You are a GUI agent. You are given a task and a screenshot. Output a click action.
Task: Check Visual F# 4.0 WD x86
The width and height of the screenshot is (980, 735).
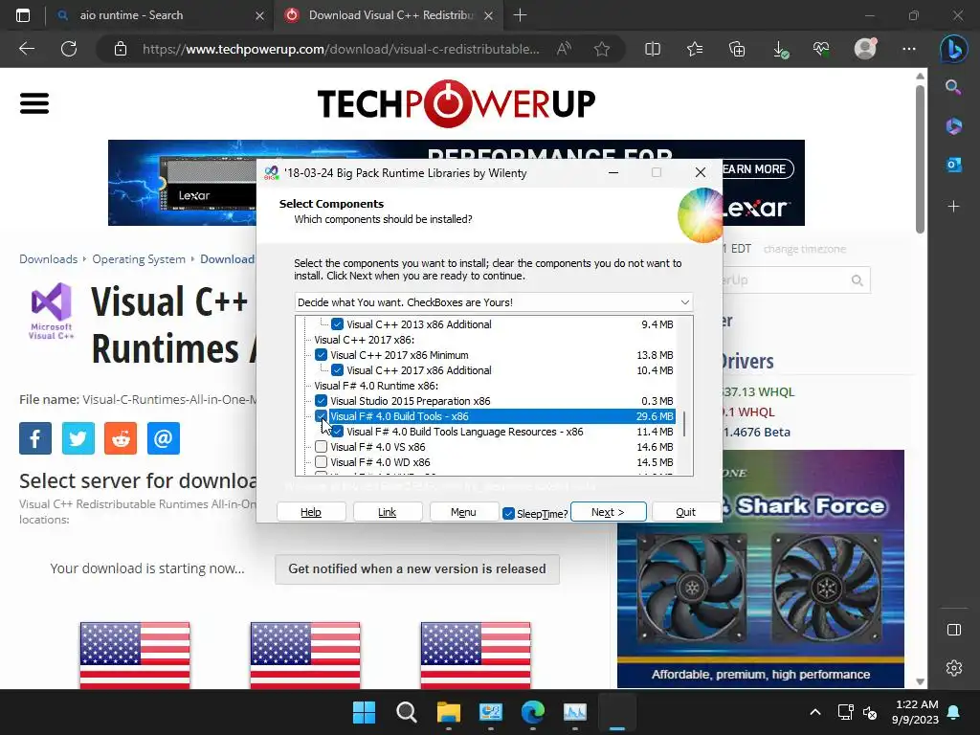(321, 462)
